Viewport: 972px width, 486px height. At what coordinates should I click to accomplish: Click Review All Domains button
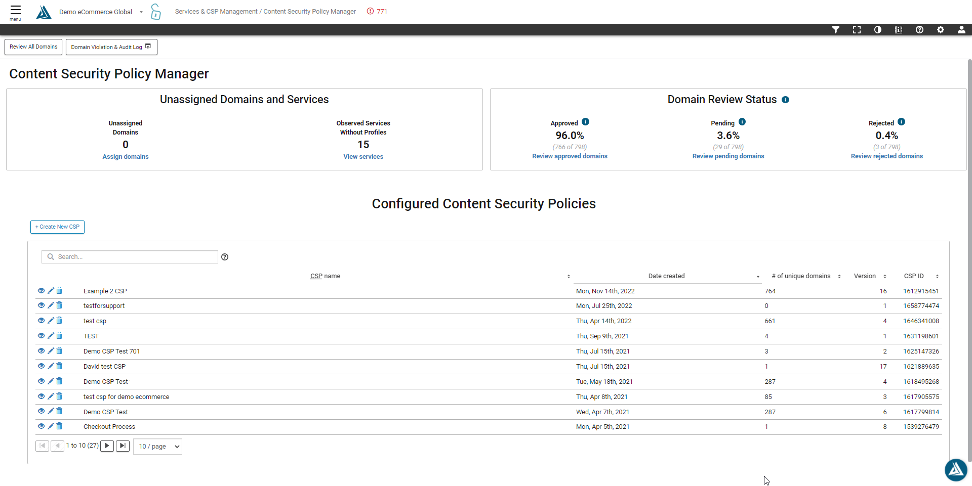(x=33, y=47)
